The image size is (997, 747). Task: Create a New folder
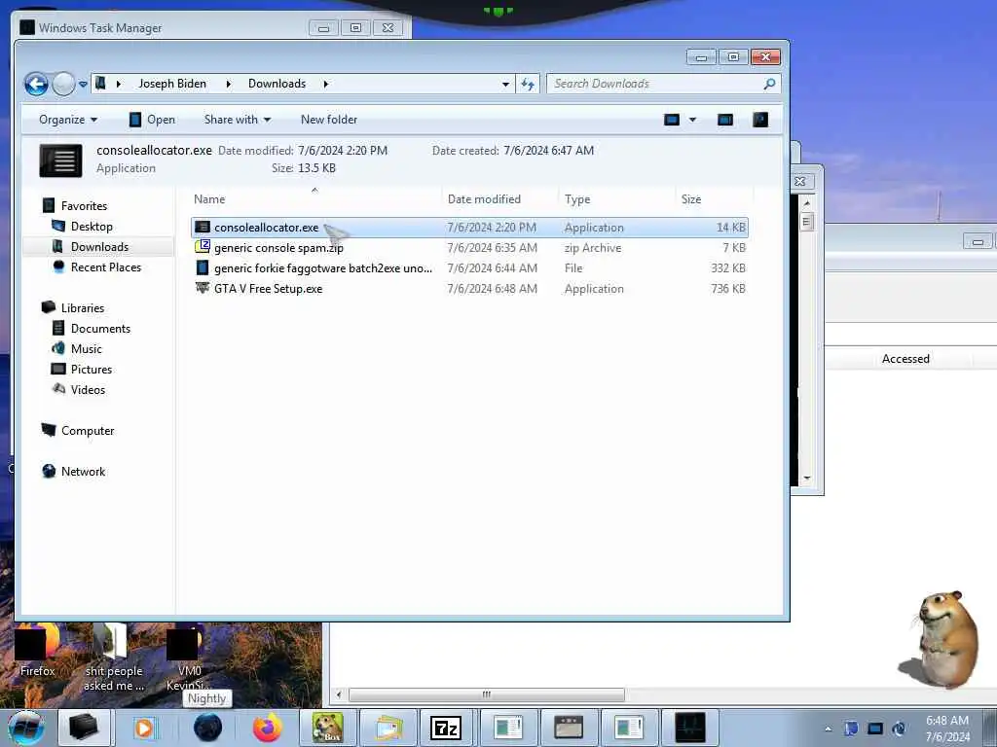click(x=329, y=120)
